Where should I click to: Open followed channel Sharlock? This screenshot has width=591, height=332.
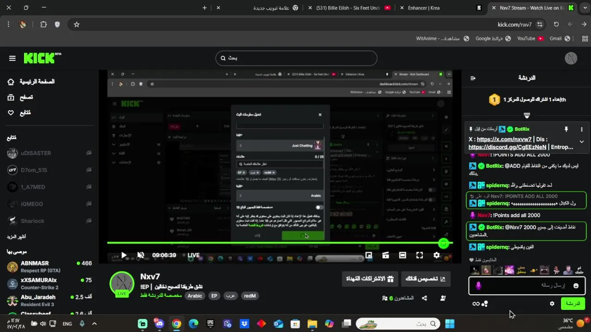(49, 221)
